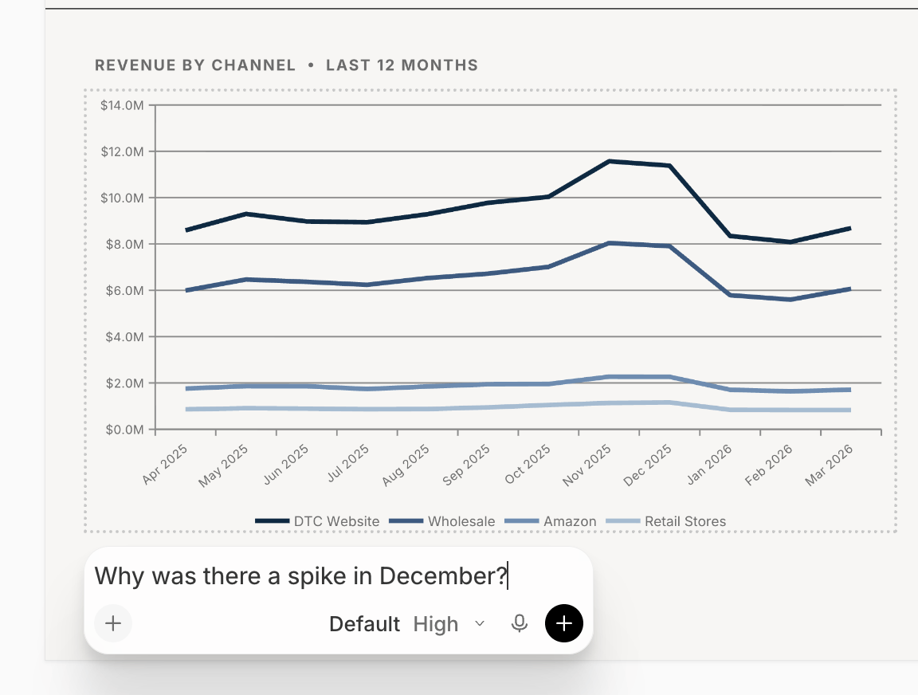Click the 'LAST 12 MONTHS' heading text

coord(402,65)
